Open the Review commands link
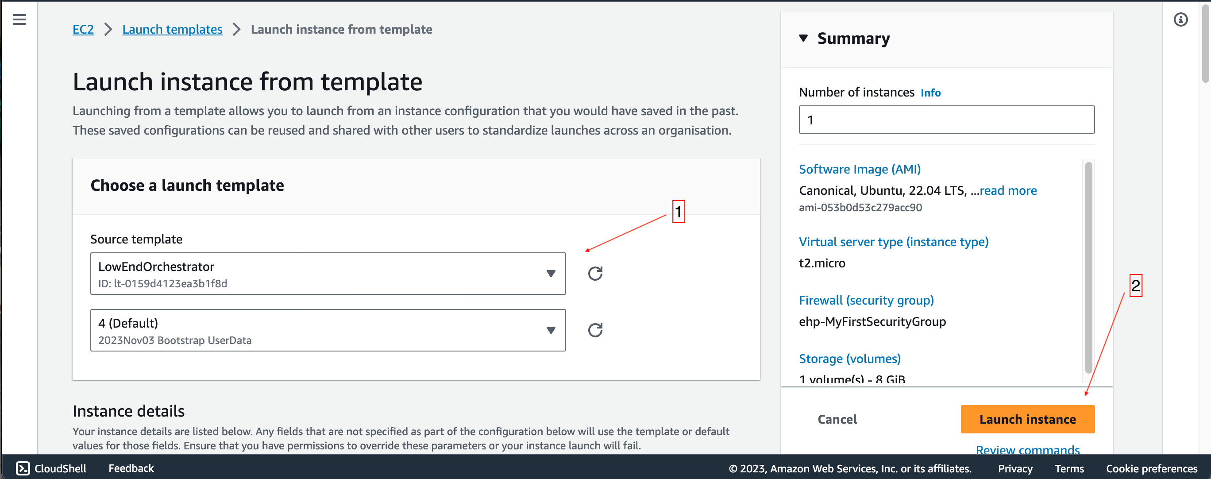This screenshot has width=1211, height=479. pos(1027,449)
